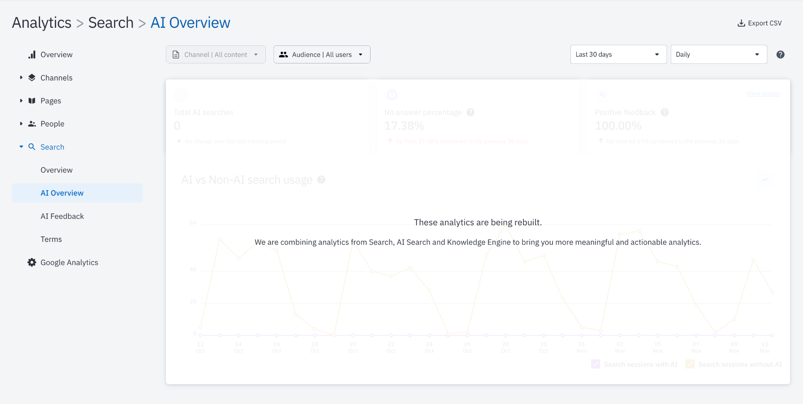Click the help question mark icon near Daily

point(780,54)
